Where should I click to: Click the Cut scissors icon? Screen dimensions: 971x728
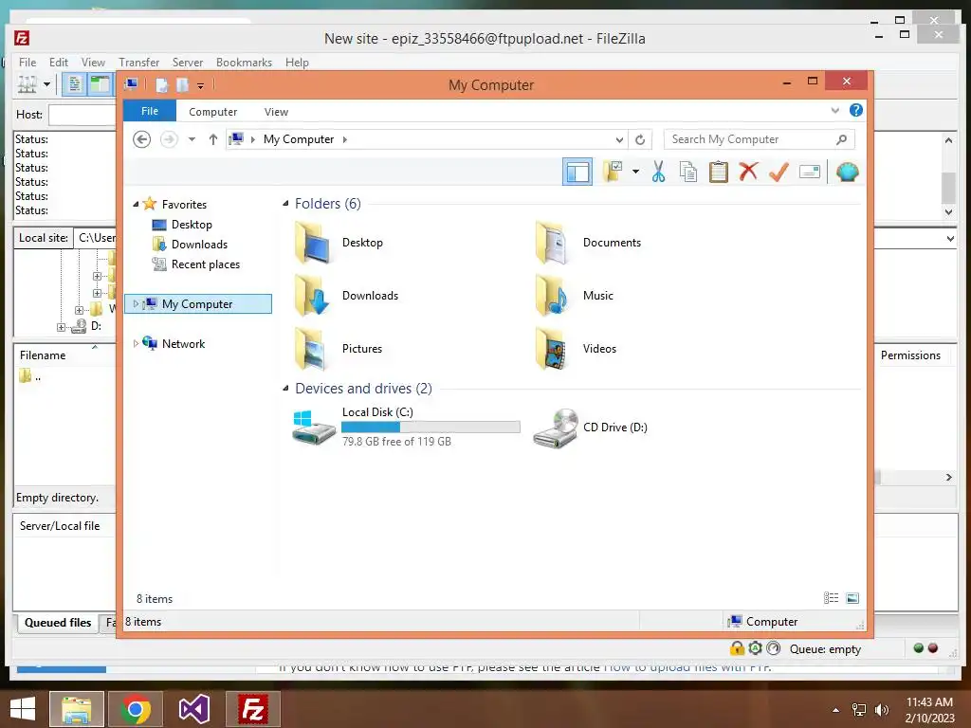pyautogui.click(x=658, y=172)
